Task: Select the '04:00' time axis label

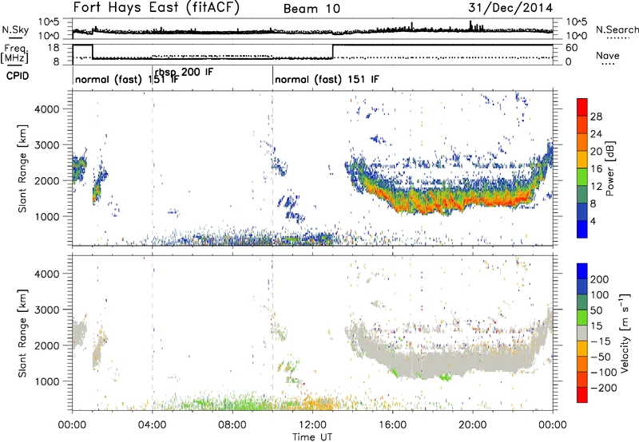Action: point(153,425)
